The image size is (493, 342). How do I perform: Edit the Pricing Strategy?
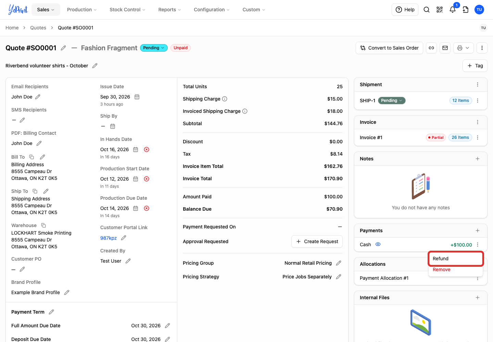339,277
